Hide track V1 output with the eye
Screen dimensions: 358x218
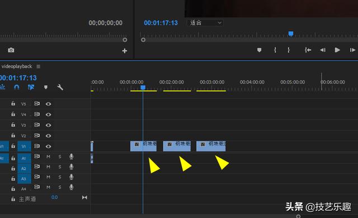48,146
